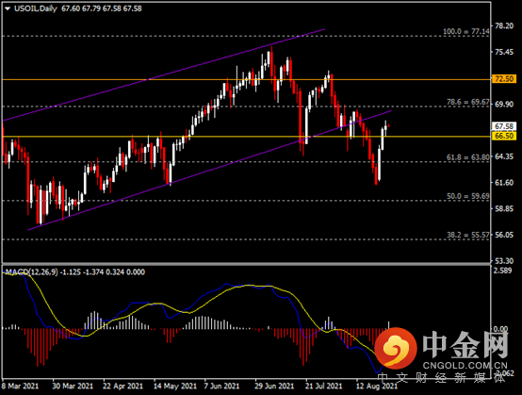The width and height of the screenshot is (522, 395).
Task: Click the current price label 67.58
Action: coord(504,126)
